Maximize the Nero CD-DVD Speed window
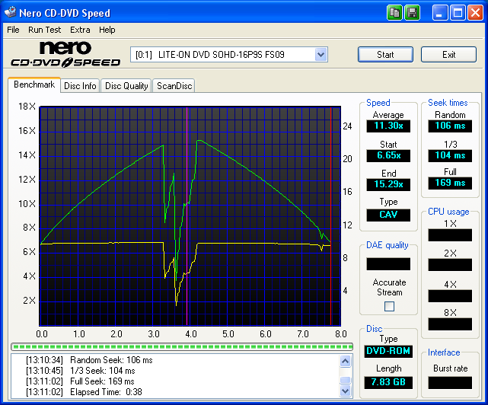The image size is (488, 405). point(458,13)
